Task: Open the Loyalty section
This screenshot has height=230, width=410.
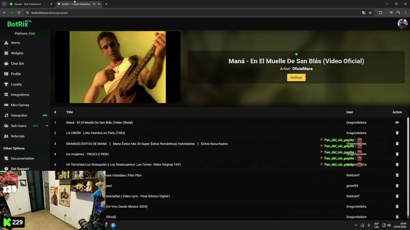Action: pos(16,84)
